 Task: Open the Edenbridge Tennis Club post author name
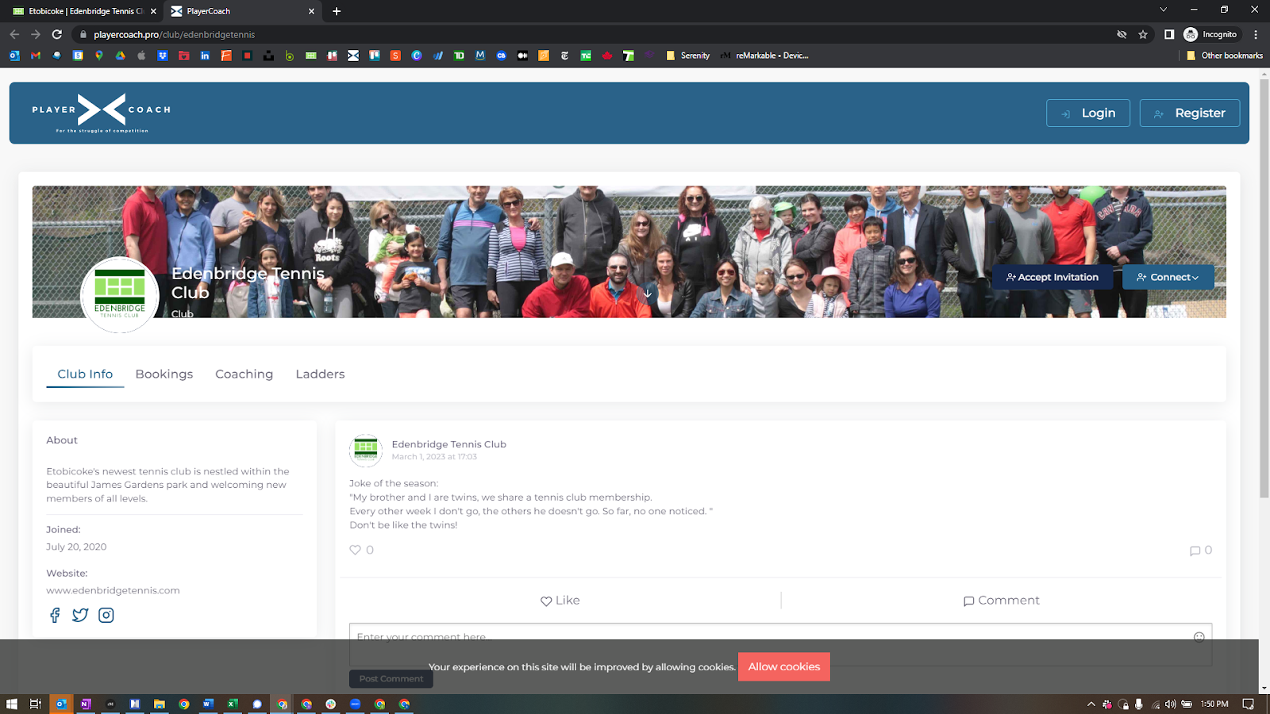[448, 444]
